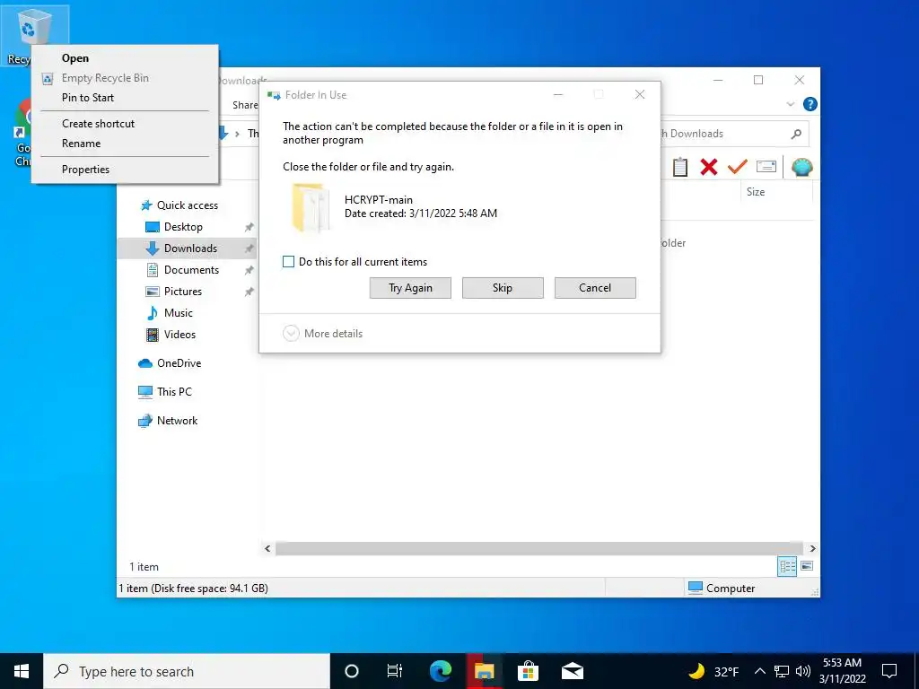Click the search magnifier in Search Downloads box
This screenshot has height=689, width=919.
[796, 135]
